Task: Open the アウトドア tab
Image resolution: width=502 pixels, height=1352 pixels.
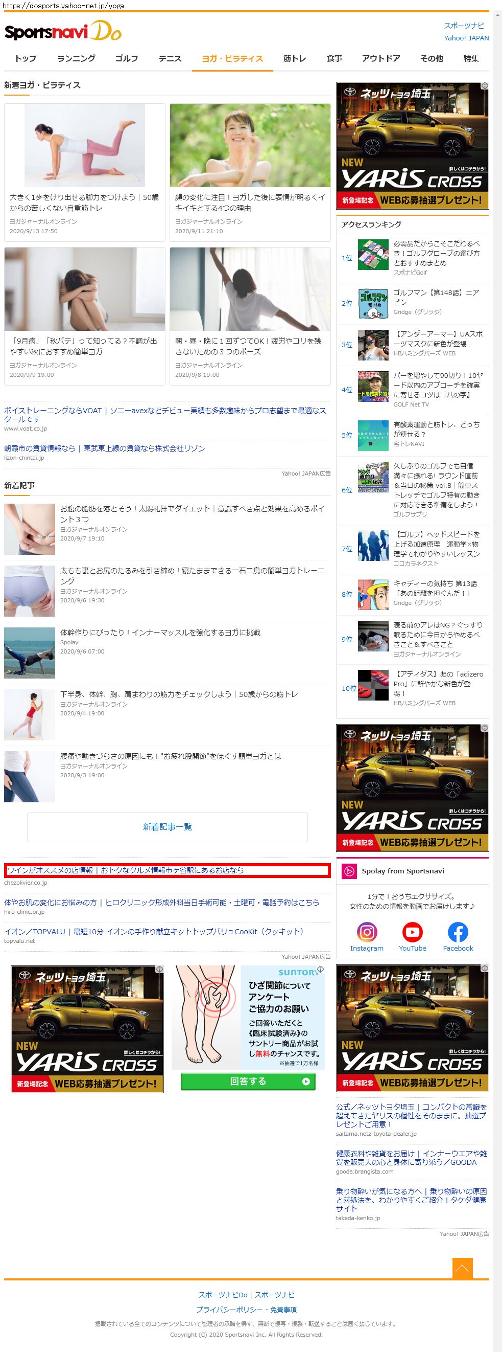Action: click(x=380, y=58)
